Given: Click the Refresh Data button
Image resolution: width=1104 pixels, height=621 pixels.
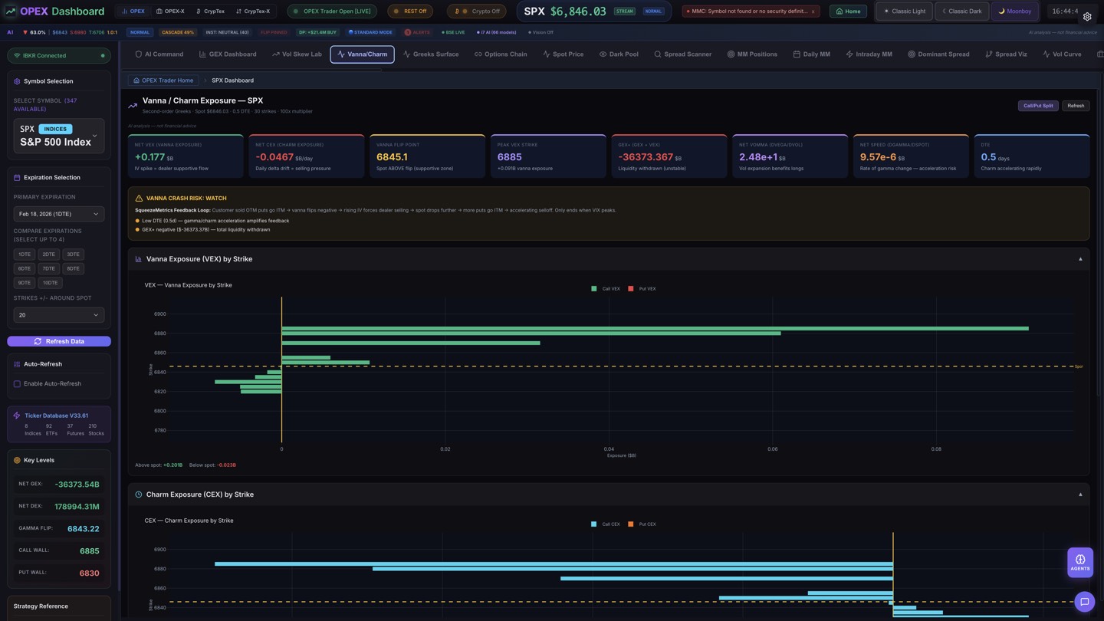Looking at the screenshot, I should [59, 341].
